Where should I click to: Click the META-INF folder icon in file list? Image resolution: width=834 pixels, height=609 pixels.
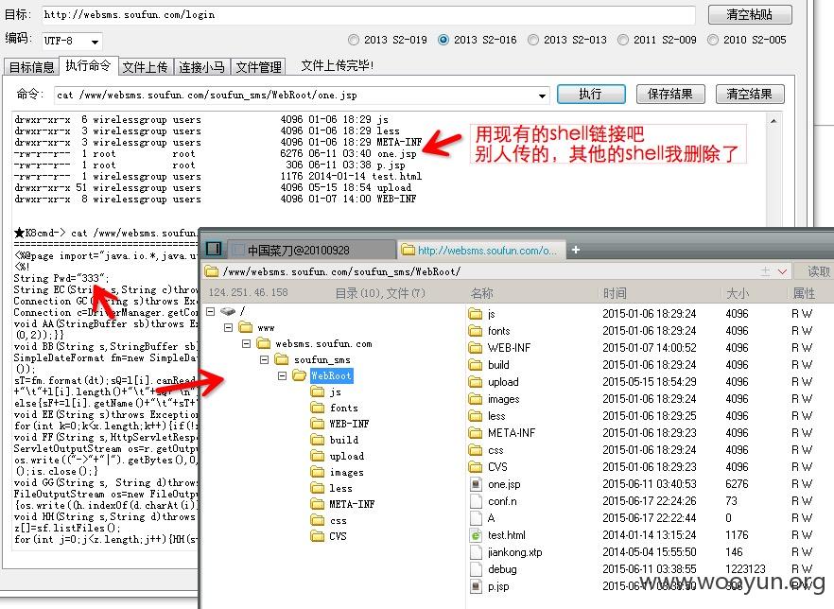(475, 433)
